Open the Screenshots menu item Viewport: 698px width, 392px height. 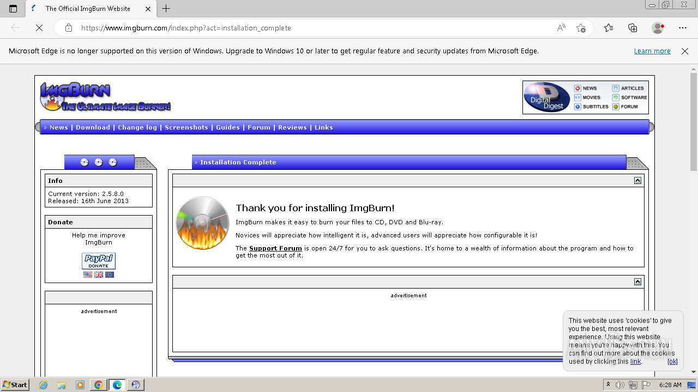186,127
